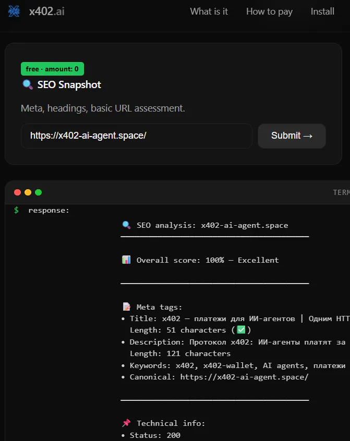Screen dimensions: 350x441
Task: Click the x402 logo icon
Action: pyautogui.click(x=14, y=11)
